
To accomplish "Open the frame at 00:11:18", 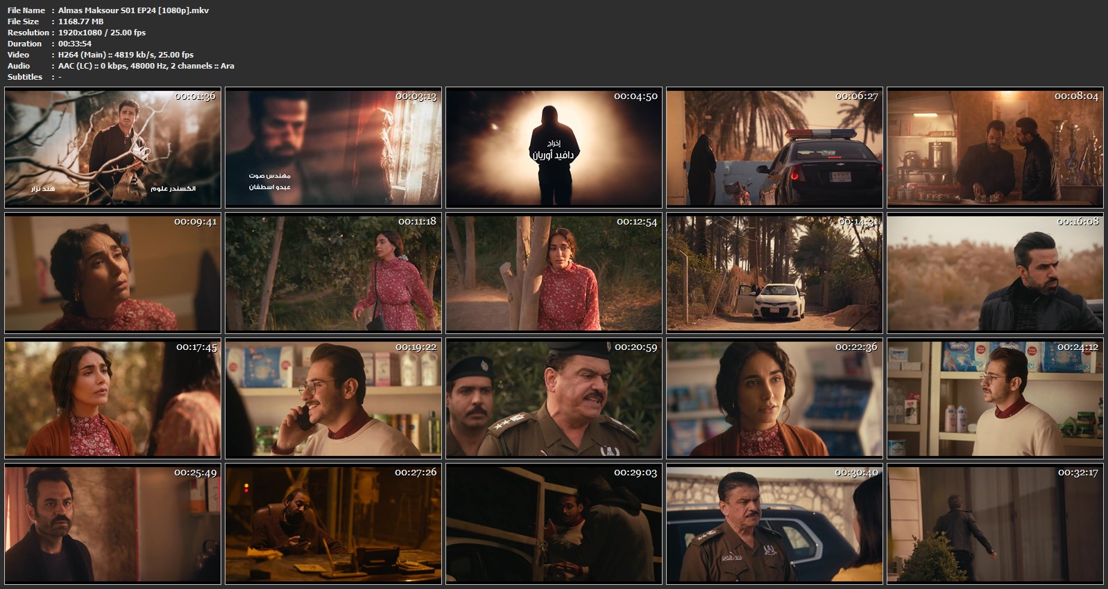I will point(333,273).
